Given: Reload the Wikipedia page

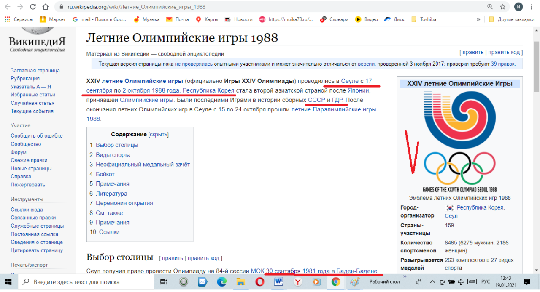Looking at the screenshot, I should pos(32,7).
